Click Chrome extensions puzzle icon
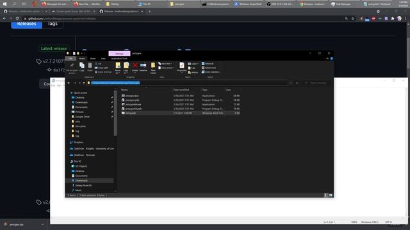The height and width of the screenshot is (230, 410). [x=393, y=19]
